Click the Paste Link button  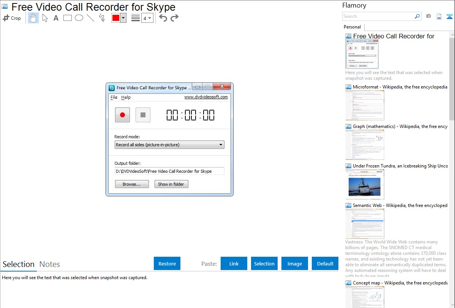point(234,264)
